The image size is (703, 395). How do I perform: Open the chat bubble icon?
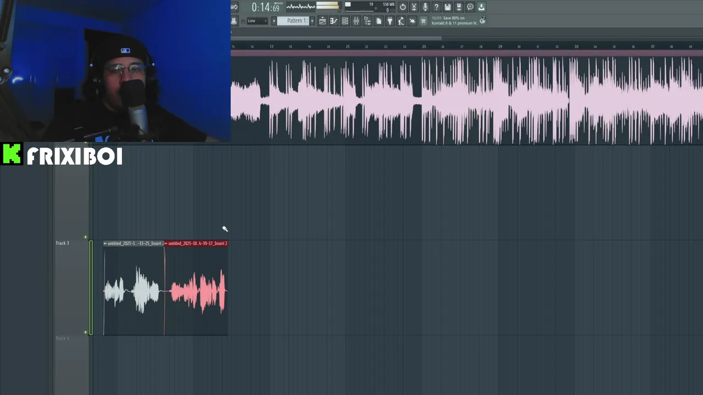(x=470, y=7)
